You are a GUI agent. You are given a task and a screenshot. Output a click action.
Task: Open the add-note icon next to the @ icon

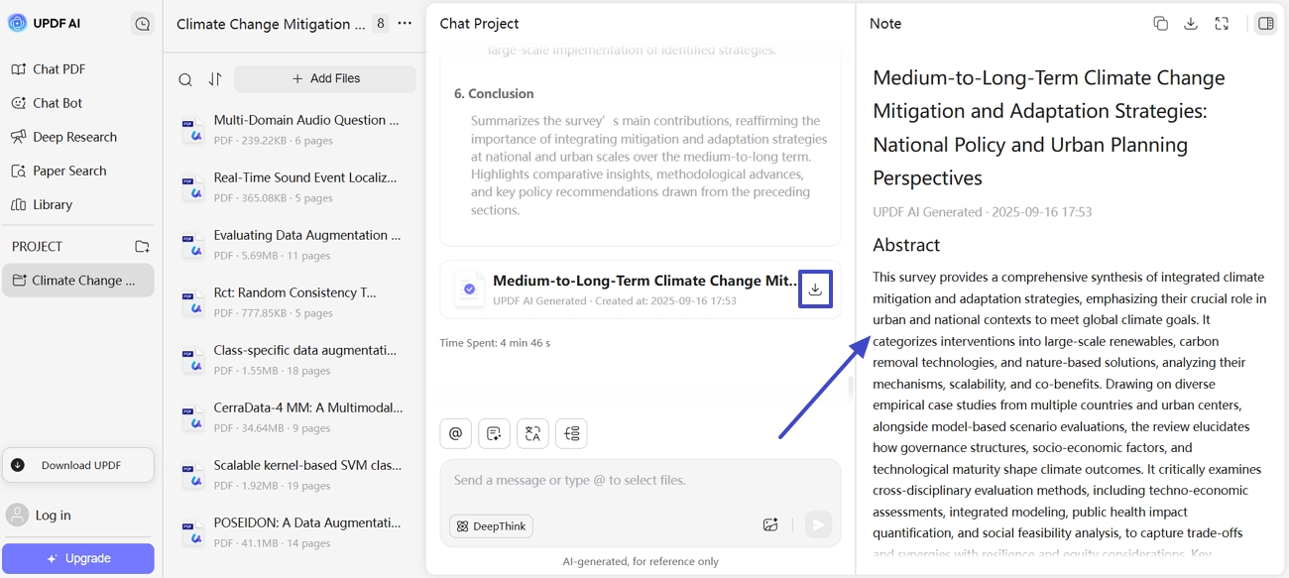(x=494, y=433)
